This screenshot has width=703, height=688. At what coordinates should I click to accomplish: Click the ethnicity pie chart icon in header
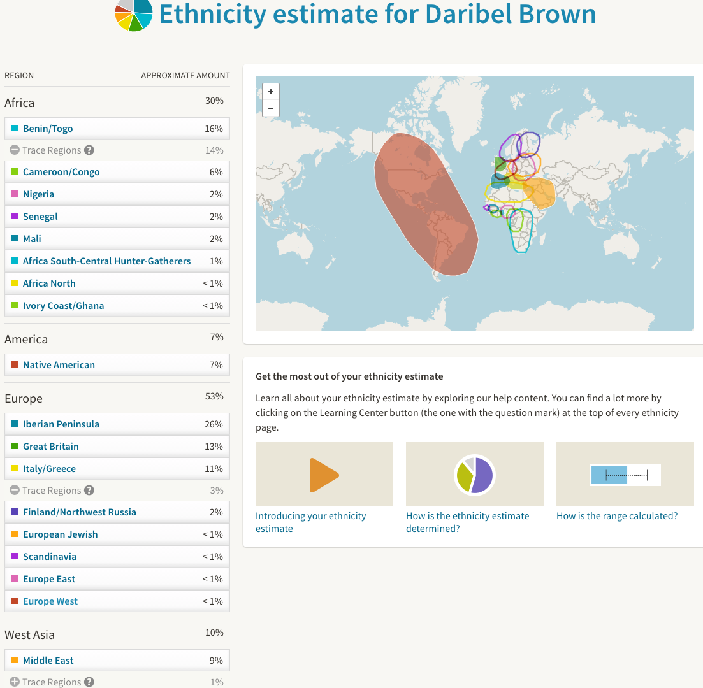point(133,13)
